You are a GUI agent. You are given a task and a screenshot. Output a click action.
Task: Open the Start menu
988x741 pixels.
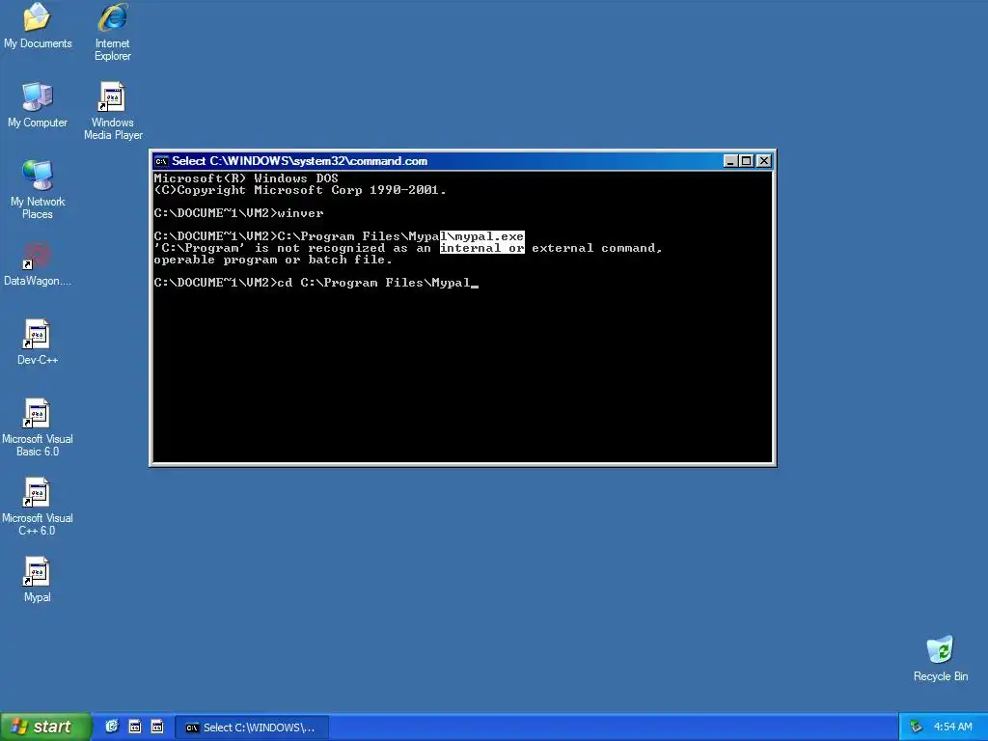tap(44, 727)
